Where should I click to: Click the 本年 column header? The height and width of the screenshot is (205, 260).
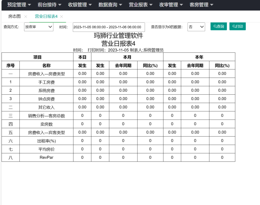click(199, 57)
